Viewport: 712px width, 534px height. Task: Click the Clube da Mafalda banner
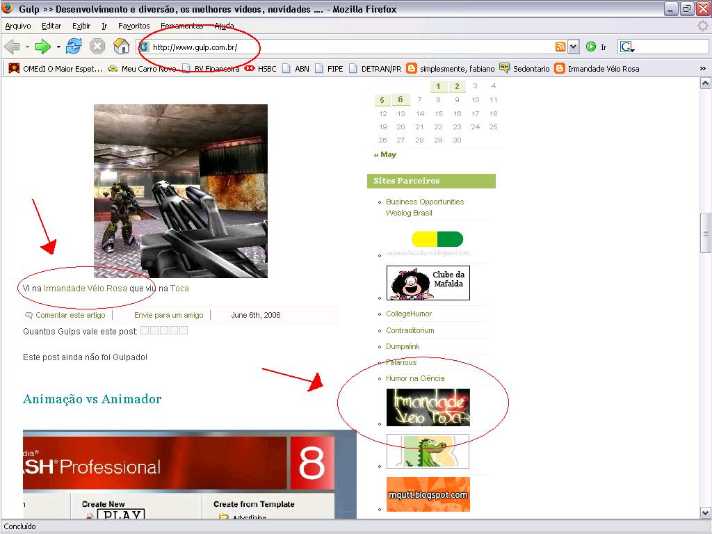428,283
